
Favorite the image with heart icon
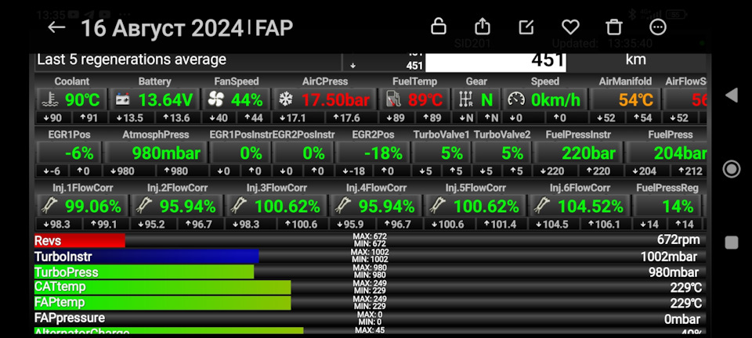coord(570,27)
